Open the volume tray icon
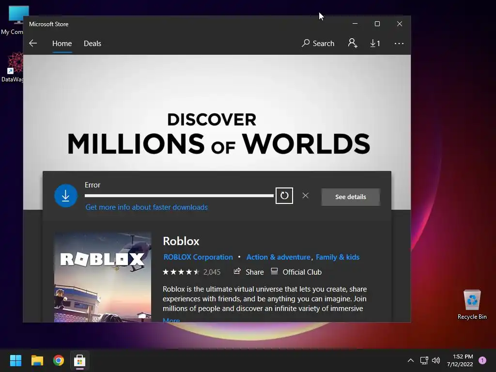The image size is (496, 372). pyautogui.click(x=436, y=360)
